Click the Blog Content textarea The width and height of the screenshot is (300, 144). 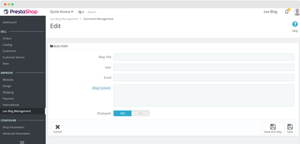point(204,95)
